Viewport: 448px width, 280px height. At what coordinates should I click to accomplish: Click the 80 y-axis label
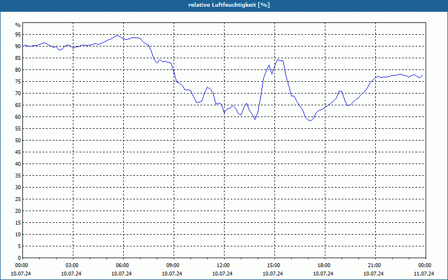(18, 69)
